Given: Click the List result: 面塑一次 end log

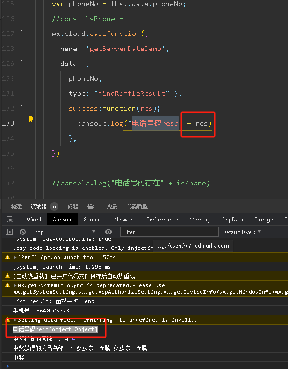Looking at the screenshot, I should (54, 301).
